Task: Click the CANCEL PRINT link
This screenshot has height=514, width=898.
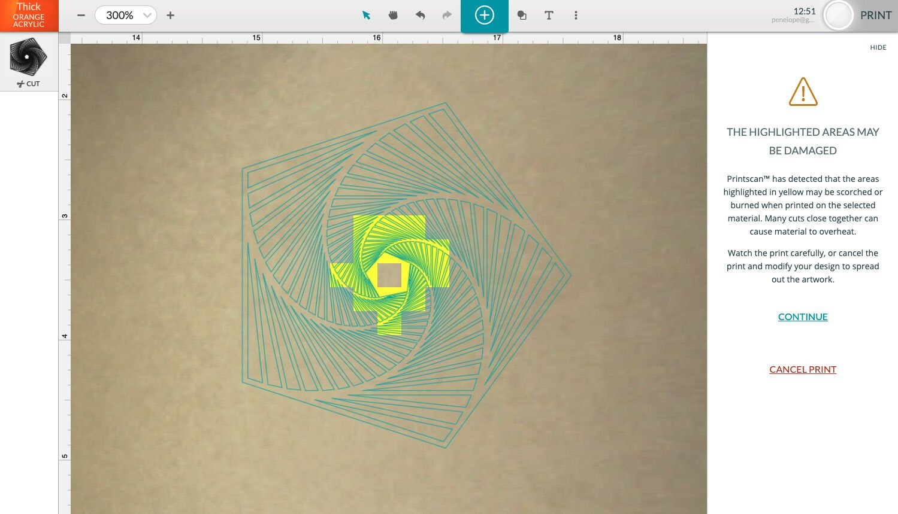Action: 803,370
